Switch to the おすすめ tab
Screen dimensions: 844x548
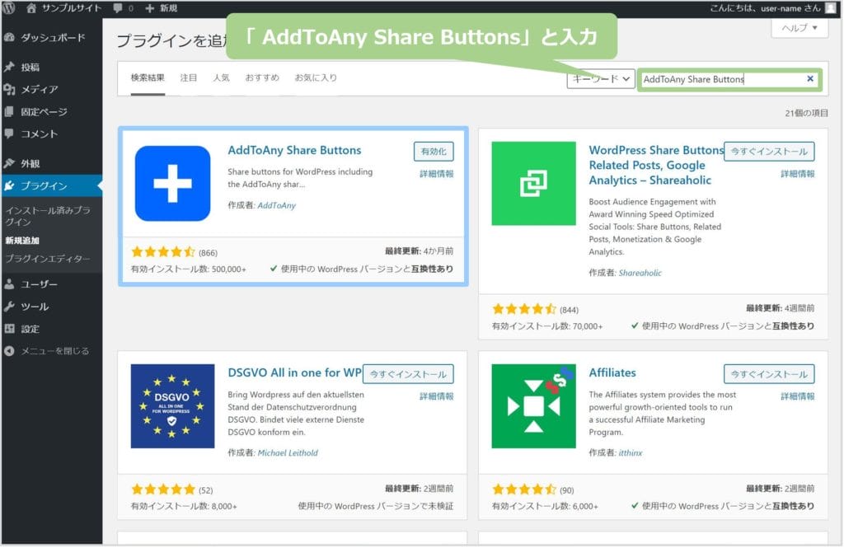tap(261, 78)
